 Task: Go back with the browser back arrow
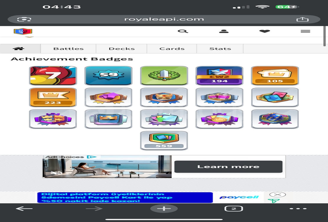pos(24,209)
